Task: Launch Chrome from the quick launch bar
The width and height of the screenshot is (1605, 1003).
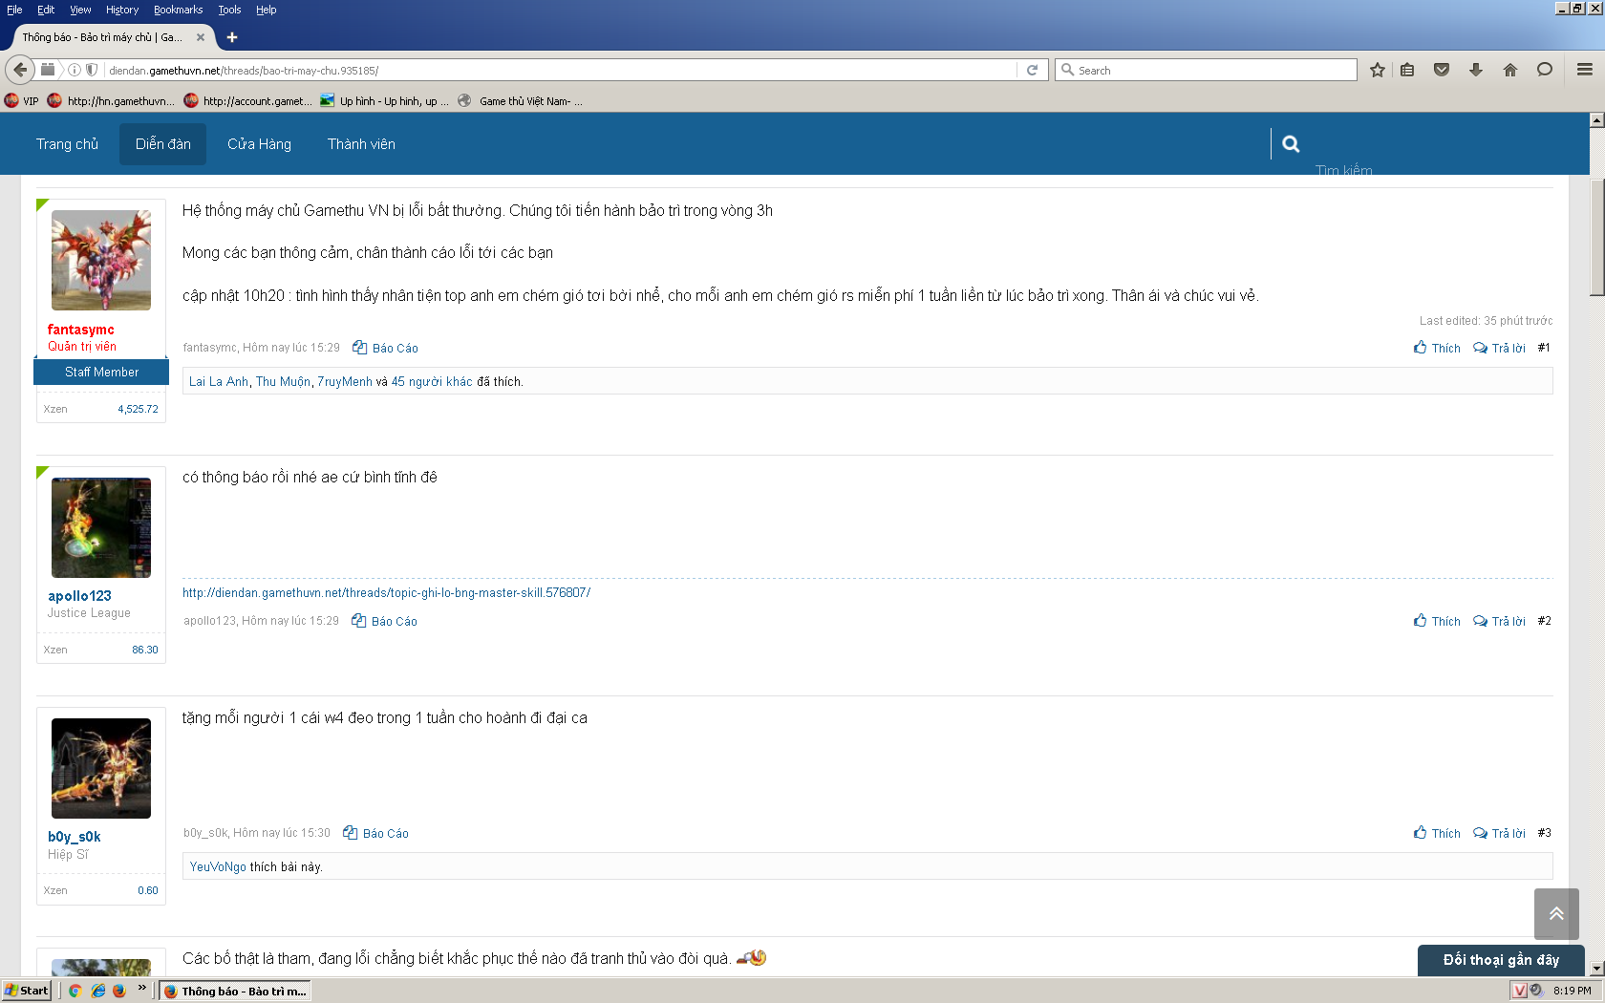Action: (x=75, y=991)
